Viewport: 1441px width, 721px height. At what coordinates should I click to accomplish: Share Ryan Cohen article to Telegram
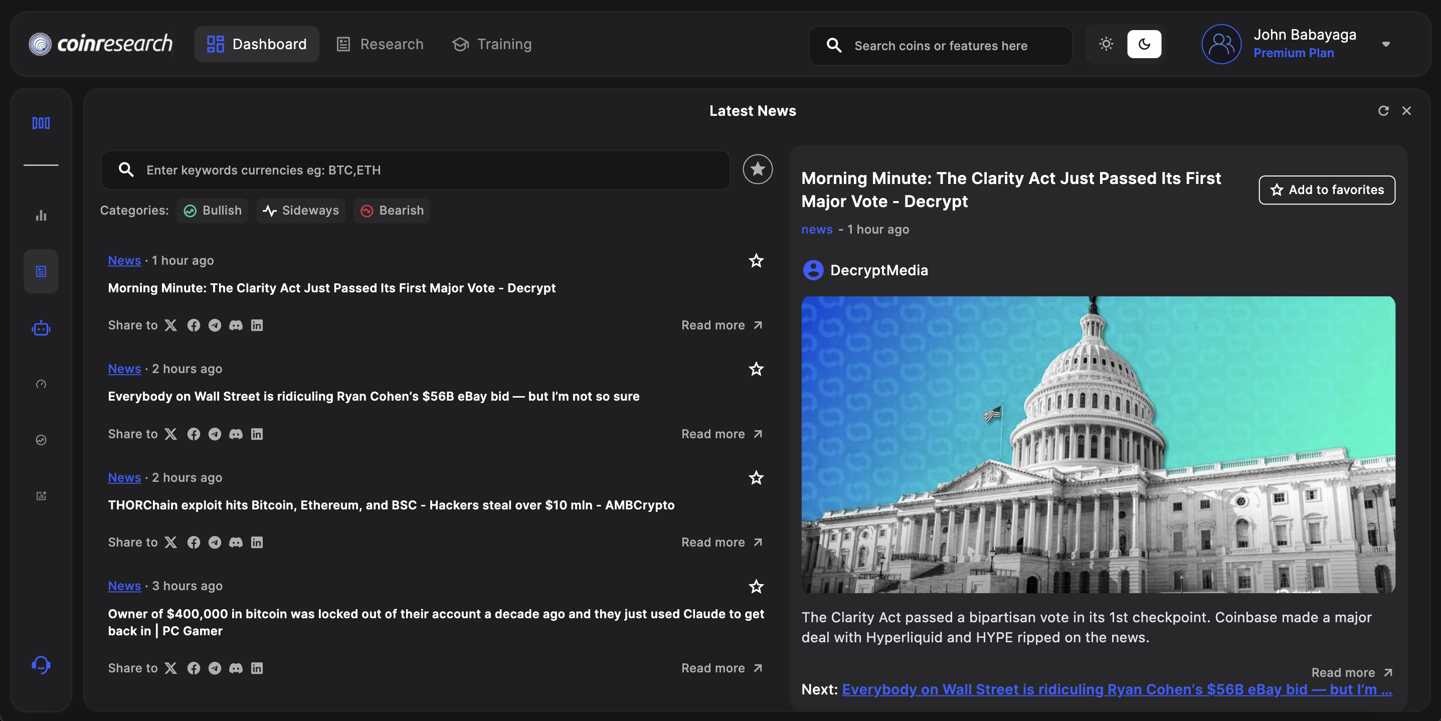[215, 434]
